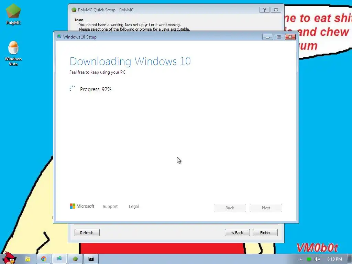Click the Refresh button in PolyMC Quick Setup
Image resolution: width=352 pixels, height=264 pixels.
[87, 233]
